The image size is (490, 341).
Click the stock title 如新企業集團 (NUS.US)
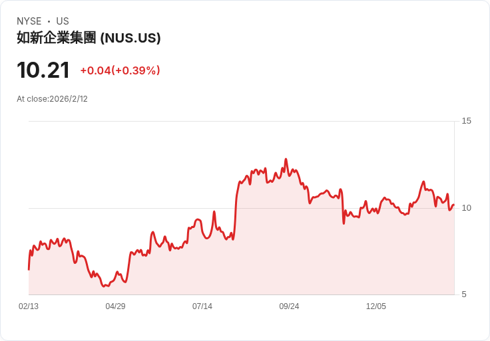tap(89, 38)
